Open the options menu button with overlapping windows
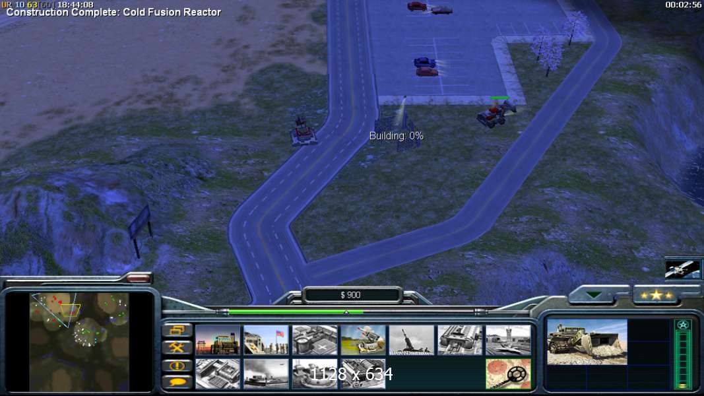The width and height of the screenshot is (704, 396). tap(177, 331)
